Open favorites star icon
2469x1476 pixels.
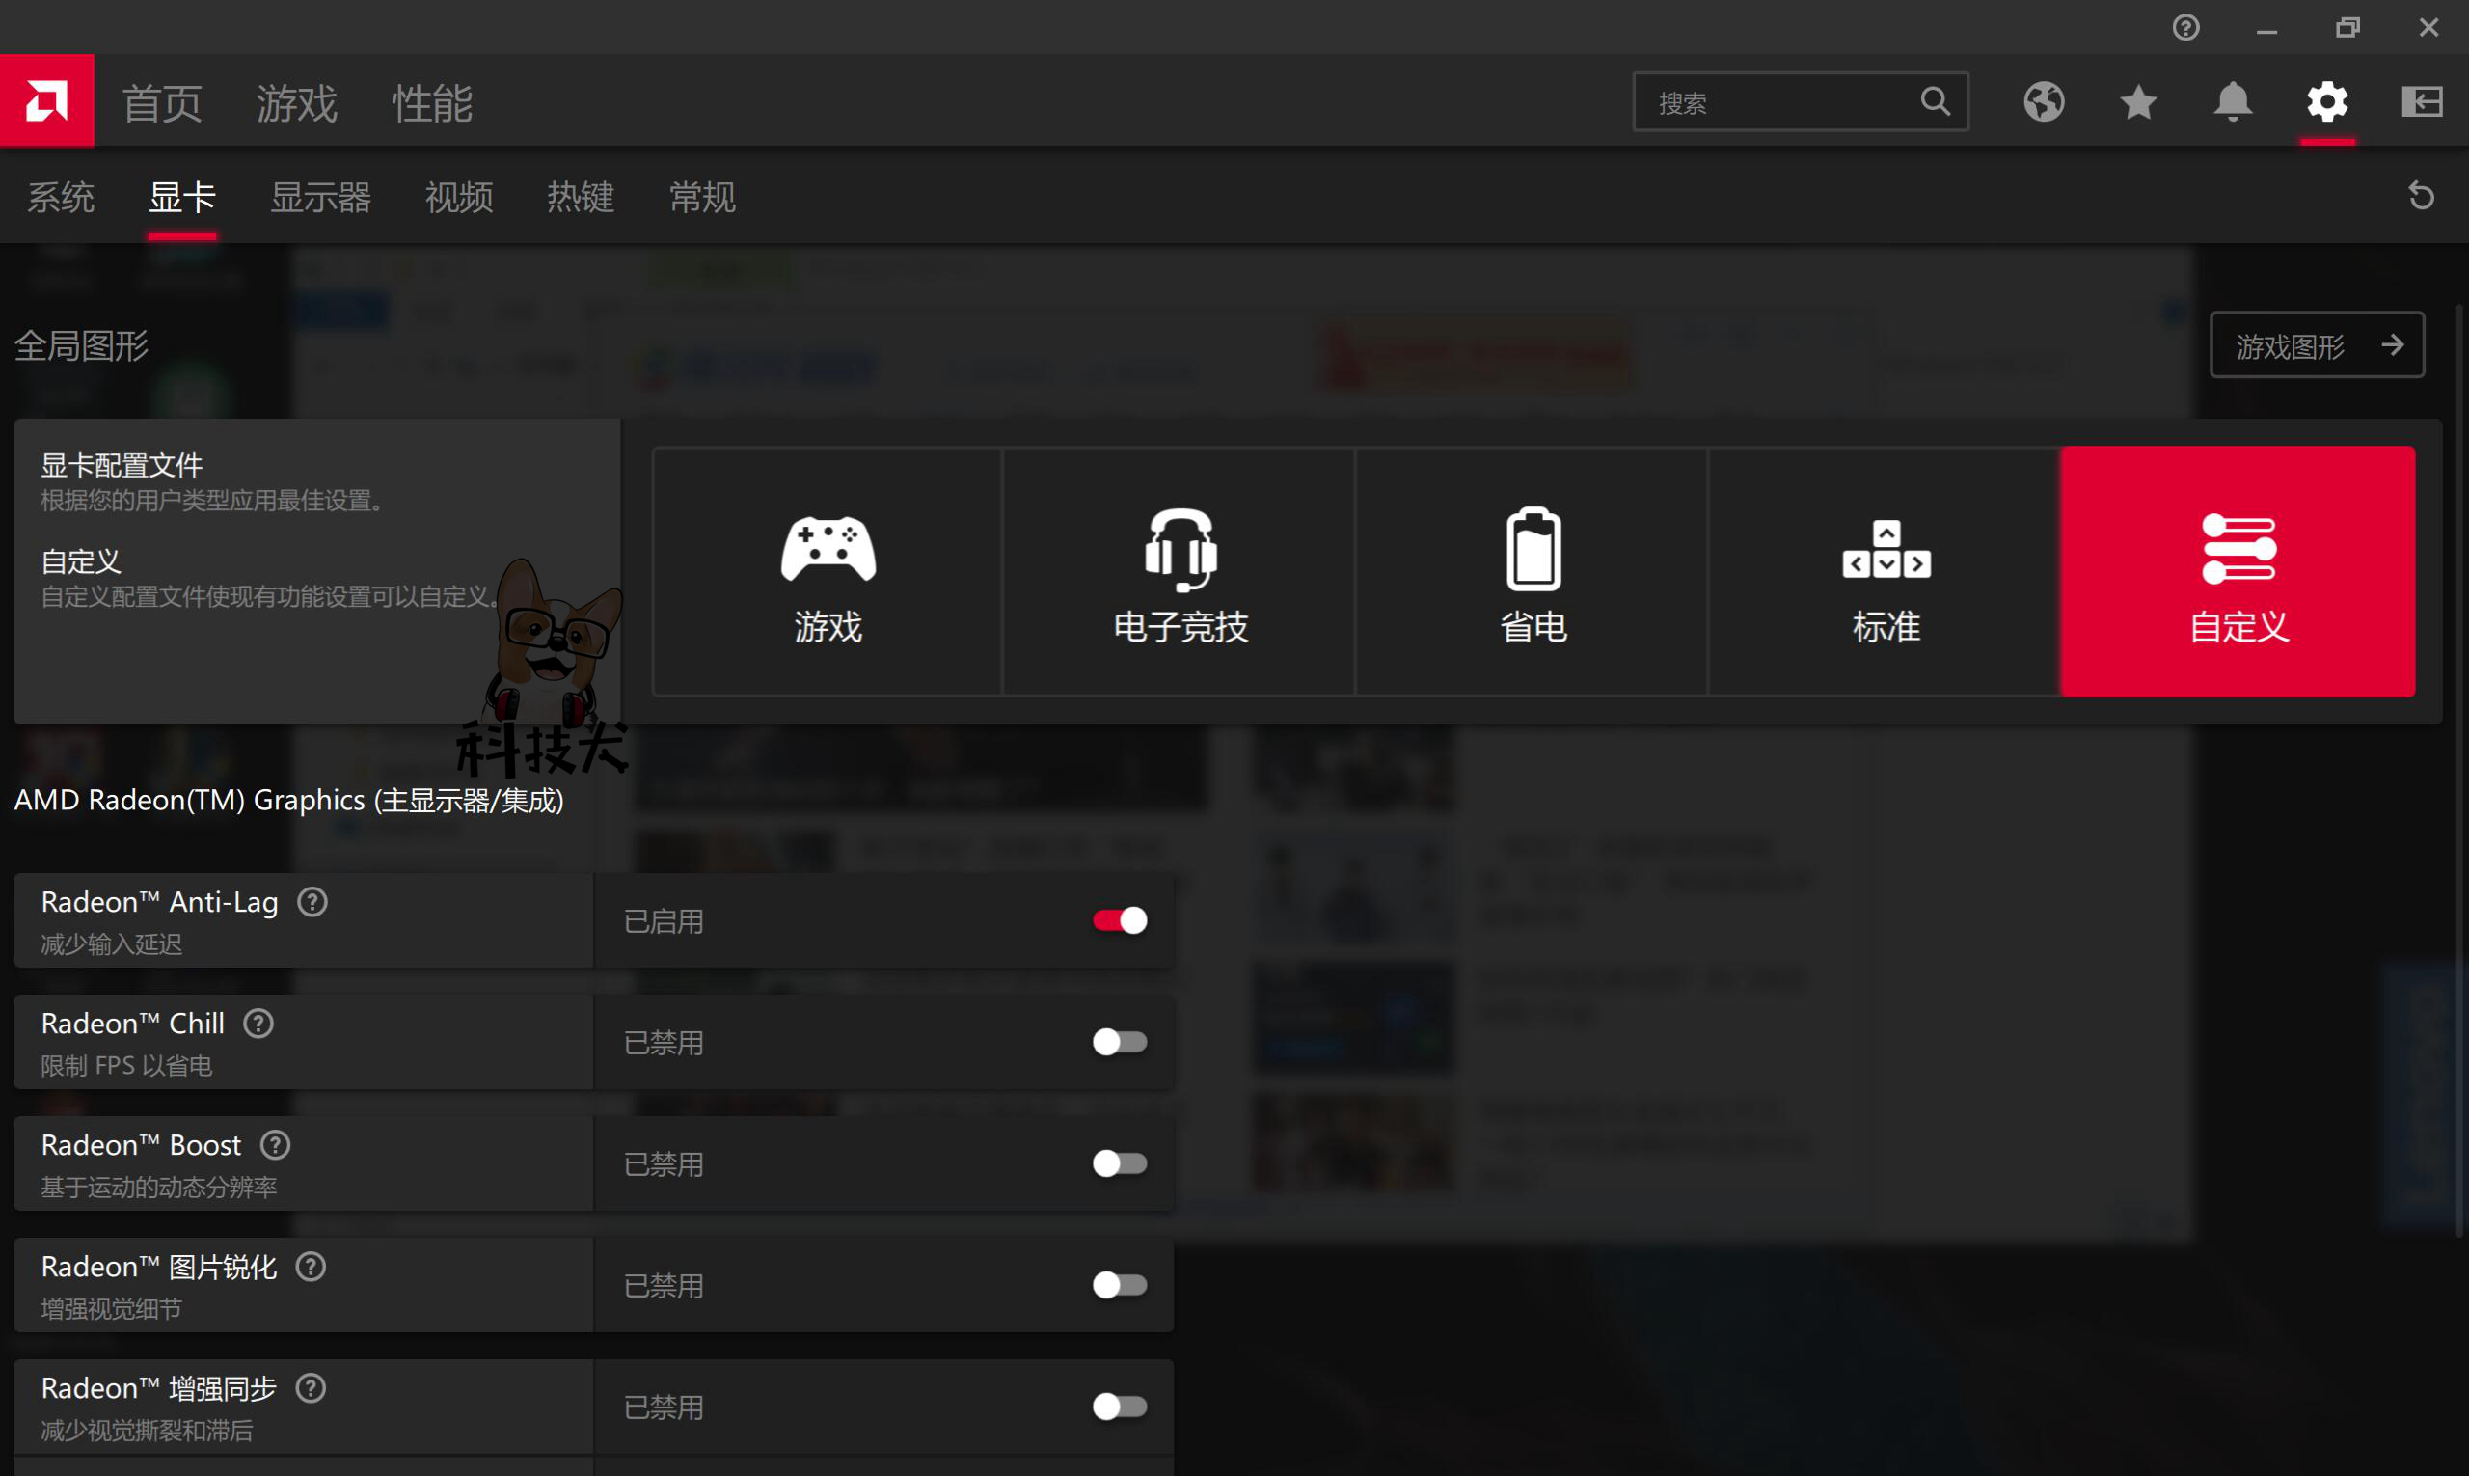tap(2138, 101)
